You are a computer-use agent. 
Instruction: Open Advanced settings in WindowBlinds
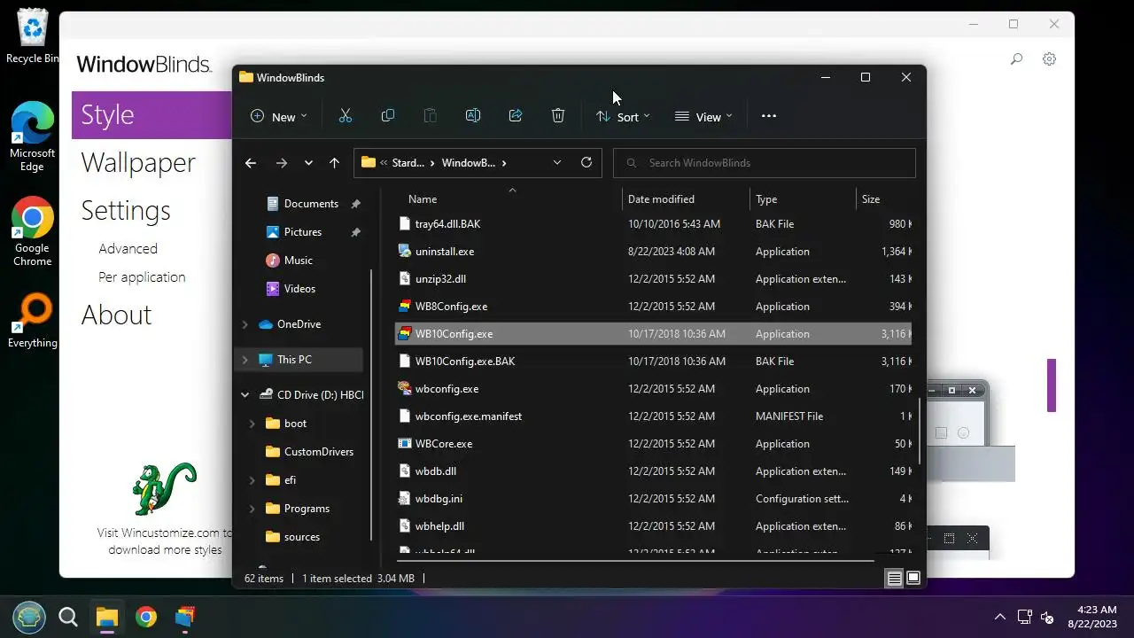click(x=128, y=249)
